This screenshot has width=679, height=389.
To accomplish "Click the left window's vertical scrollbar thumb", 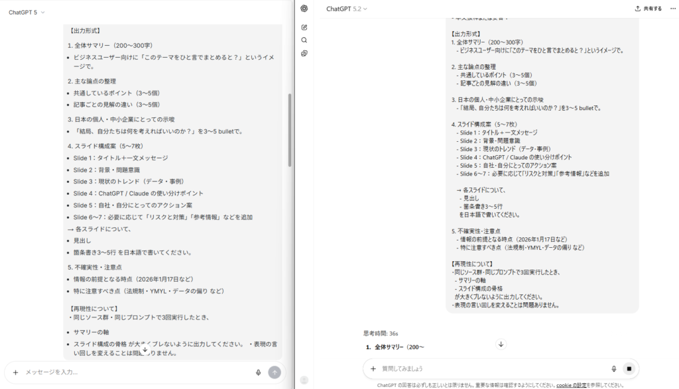I will click(x=290, y=129).
